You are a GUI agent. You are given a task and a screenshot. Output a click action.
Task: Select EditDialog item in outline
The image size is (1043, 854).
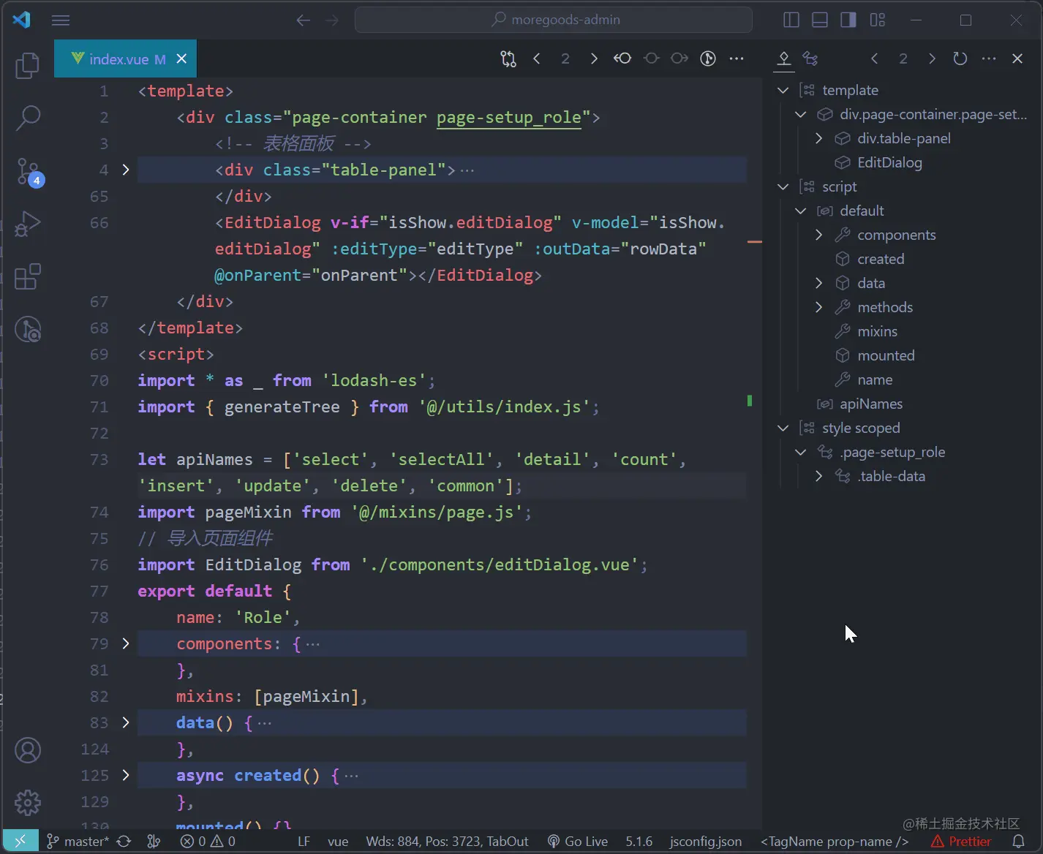click(889, 162)
